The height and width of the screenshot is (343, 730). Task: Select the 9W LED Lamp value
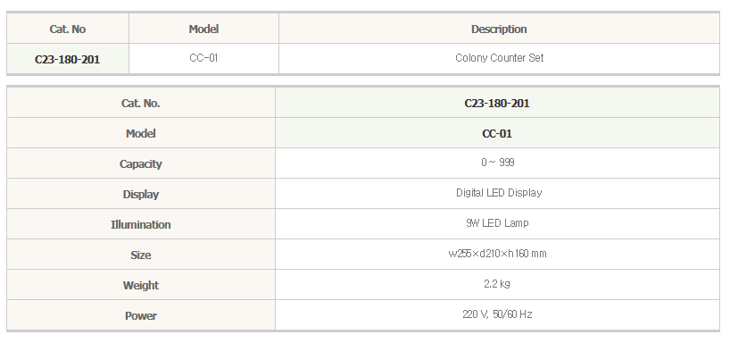(497, 222)
